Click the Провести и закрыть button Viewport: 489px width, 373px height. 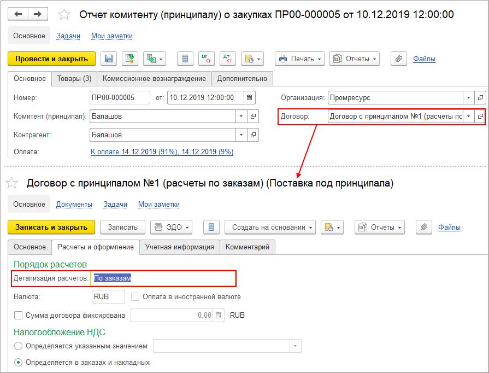tap(52, 59)
